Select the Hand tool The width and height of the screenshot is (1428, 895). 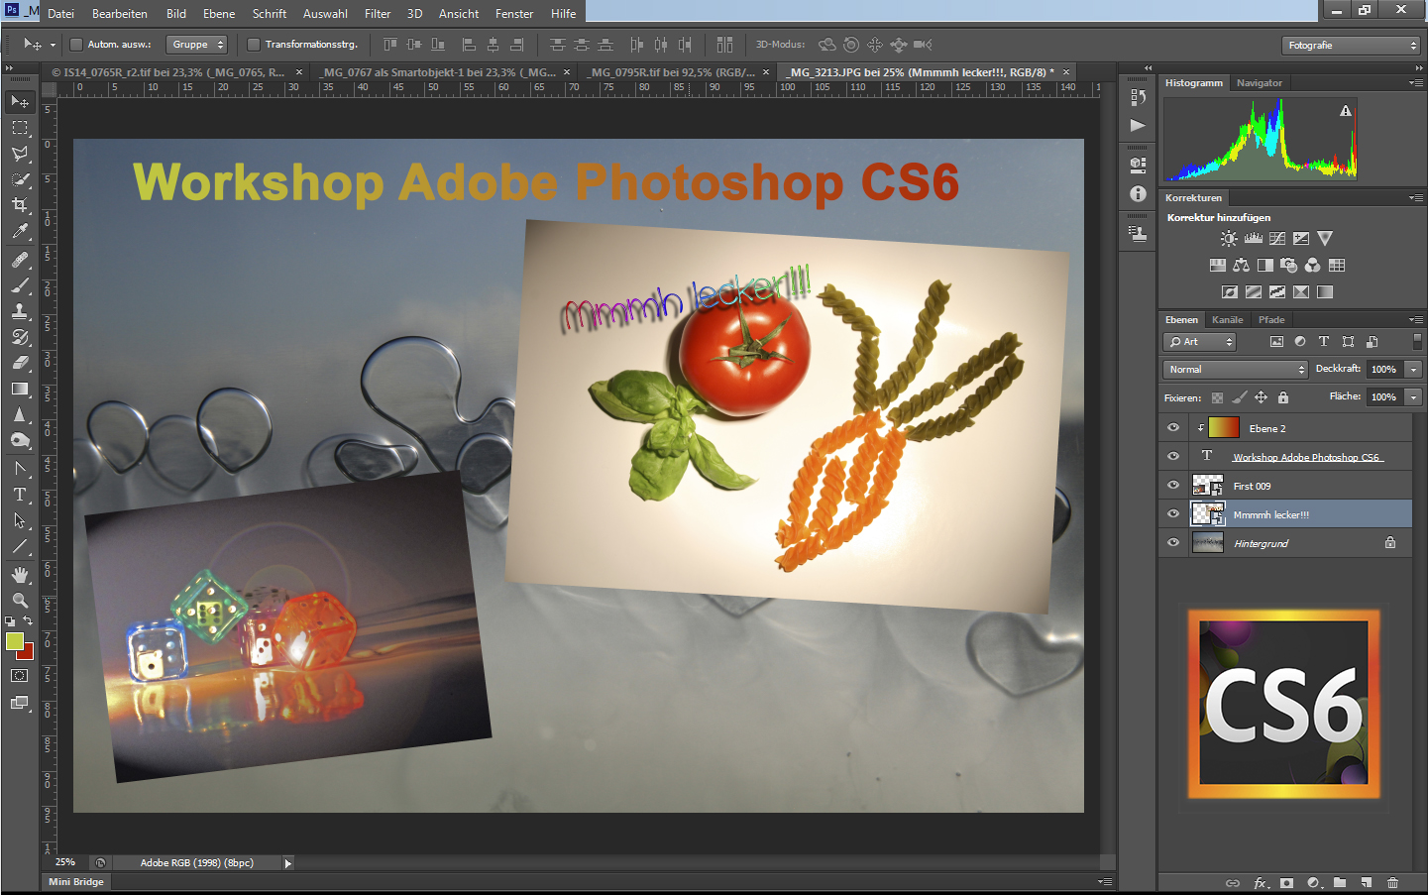click(x=20, y=575)
